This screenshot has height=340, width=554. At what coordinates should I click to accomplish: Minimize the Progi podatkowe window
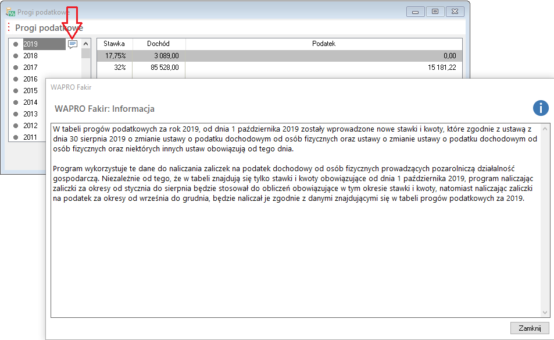[415, 12]
